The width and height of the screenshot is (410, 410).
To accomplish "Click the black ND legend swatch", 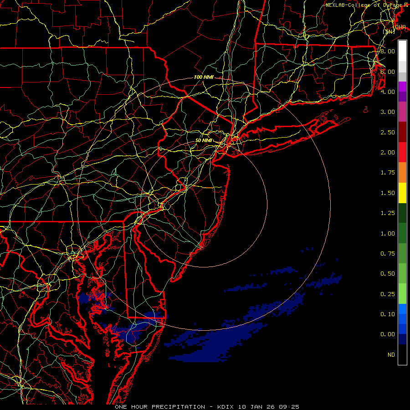I will click(x=402, y=354).
